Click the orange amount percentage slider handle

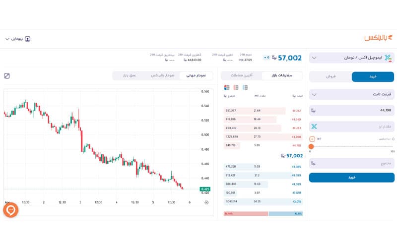(x=311, y=146)
